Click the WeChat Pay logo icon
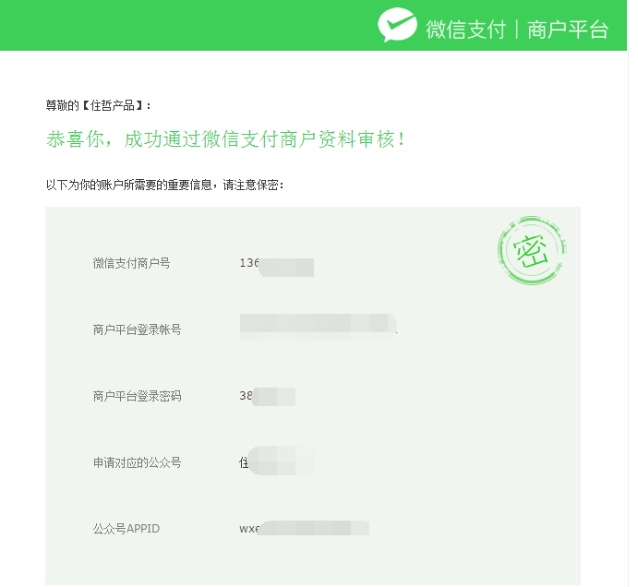Screen dimensions: 638x587 coord(397,26)
